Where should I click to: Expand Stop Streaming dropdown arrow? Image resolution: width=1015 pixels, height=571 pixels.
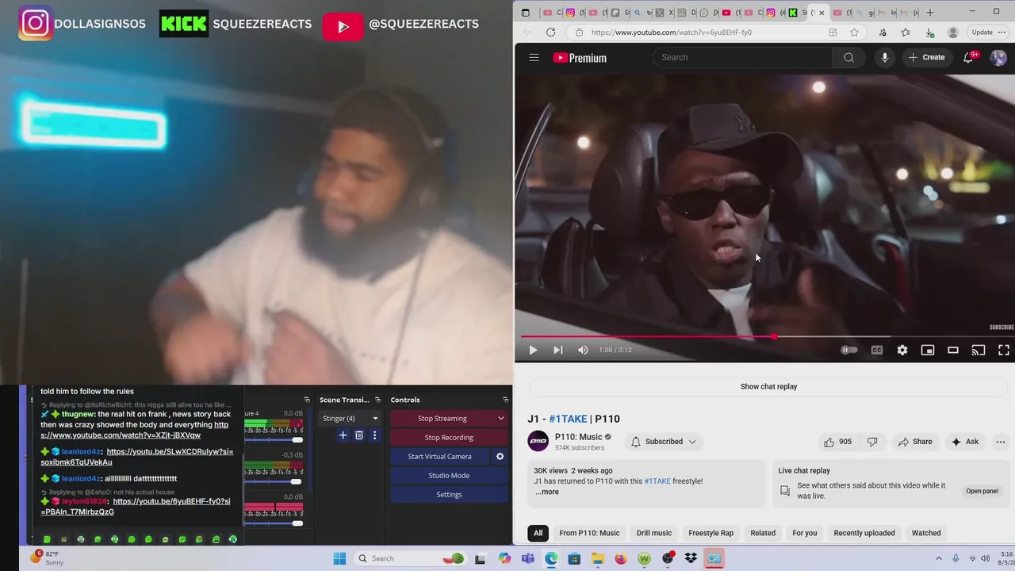[x=500, y=418]
